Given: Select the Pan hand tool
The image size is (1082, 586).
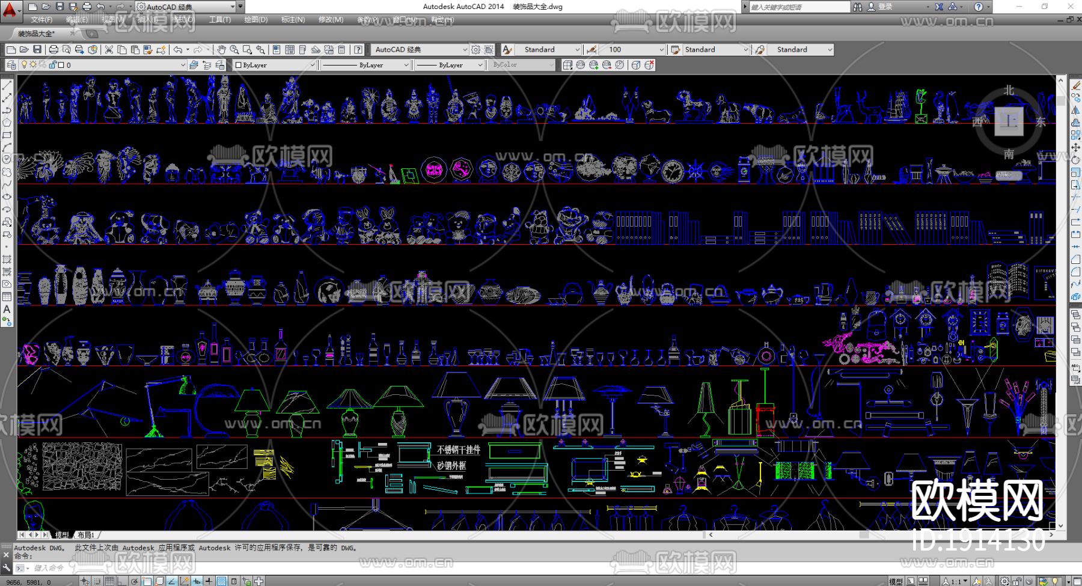Looking at the screenshot, I should pos(221,49).
